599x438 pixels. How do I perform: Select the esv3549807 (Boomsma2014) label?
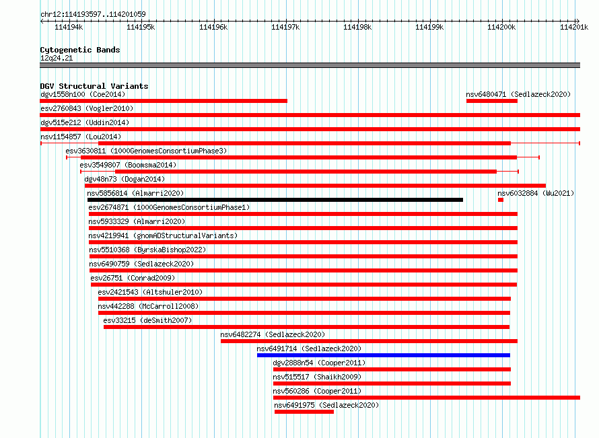click(128, 165)
